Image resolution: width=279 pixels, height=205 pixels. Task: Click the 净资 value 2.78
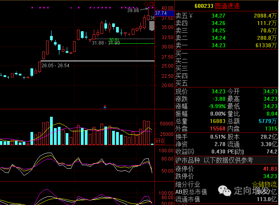click(220, 144)
